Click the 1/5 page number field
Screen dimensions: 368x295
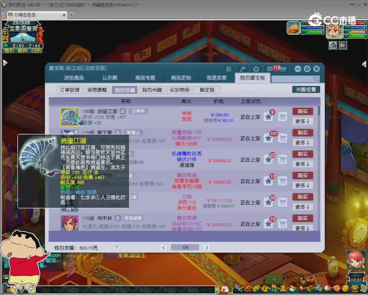[185, 247]
